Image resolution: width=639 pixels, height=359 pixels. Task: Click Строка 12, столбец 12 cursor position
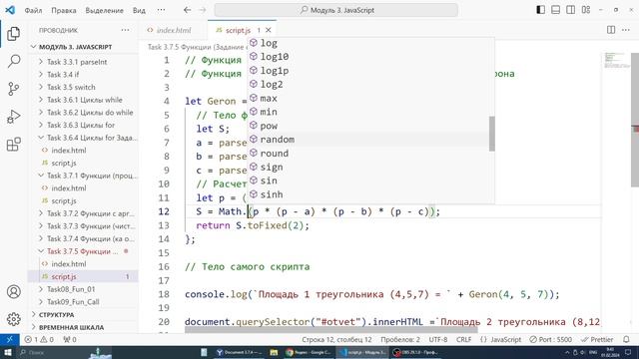[x=336, y=339]
